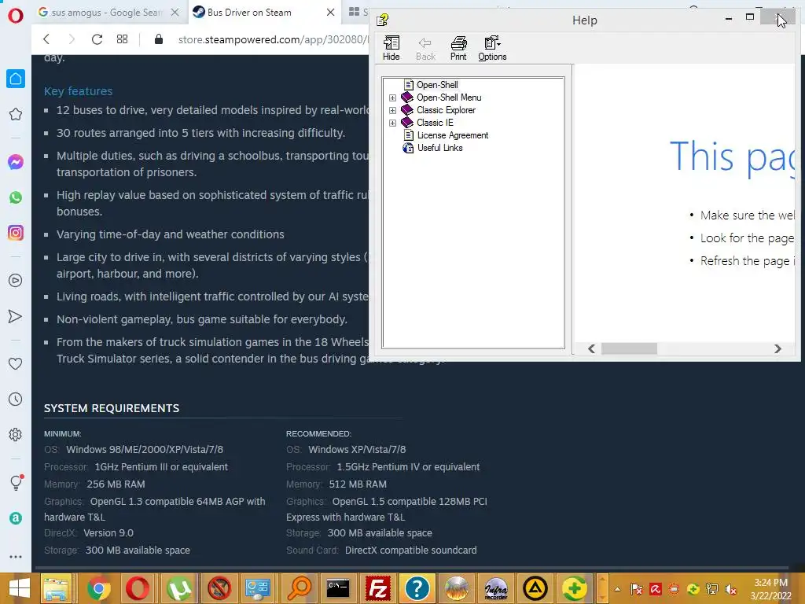Open Useful Links topic in Help
Screen dimensions: 805x604
439,147
